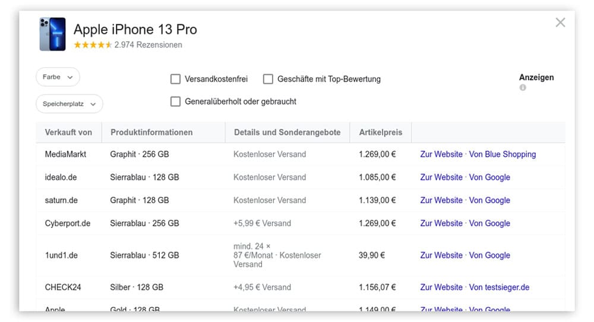Click the mind. 24 × 87 €/Monat detail
The width and height of the screenshot is (594, 322).
point(277,255)
